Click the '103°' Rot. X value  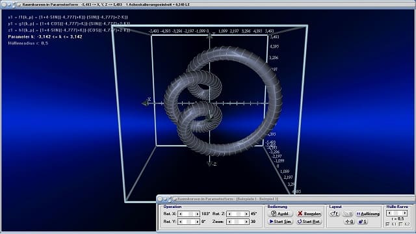click(205, 214)
